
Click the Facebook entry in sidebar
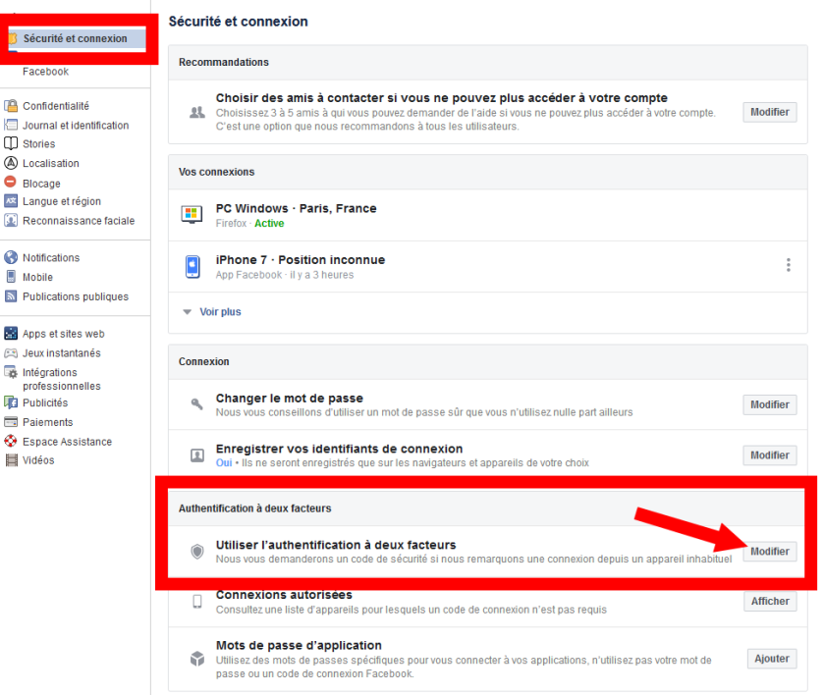tap(46, 72)
